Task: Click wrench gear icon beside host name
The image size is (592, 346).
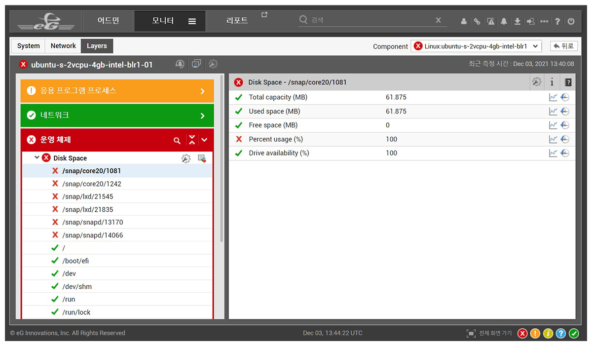Action: click(x=213, y=64)
